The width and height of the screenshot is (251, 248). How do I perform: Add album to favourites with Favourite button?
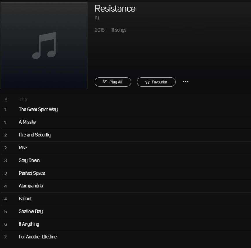click(156, 82)
